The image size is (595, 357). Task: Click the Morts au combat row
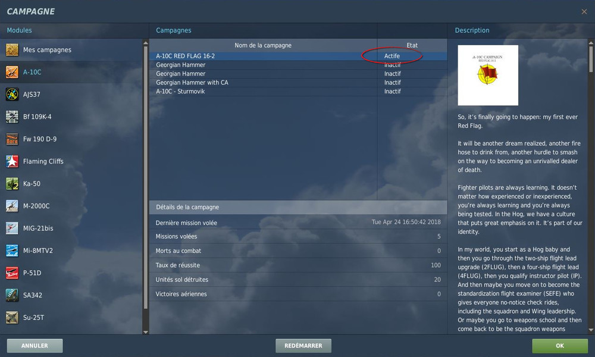click(x=298, y=250)
